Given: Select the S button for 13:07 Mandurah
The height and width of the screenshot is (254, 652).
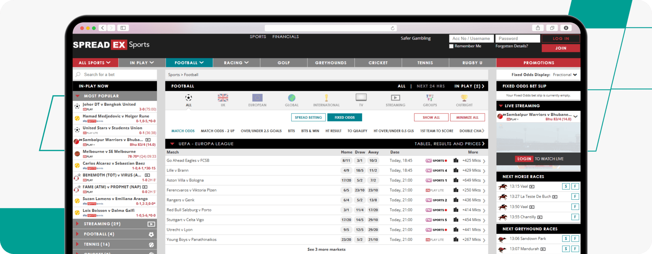Looking at the screenshot, I should [566, 249].
